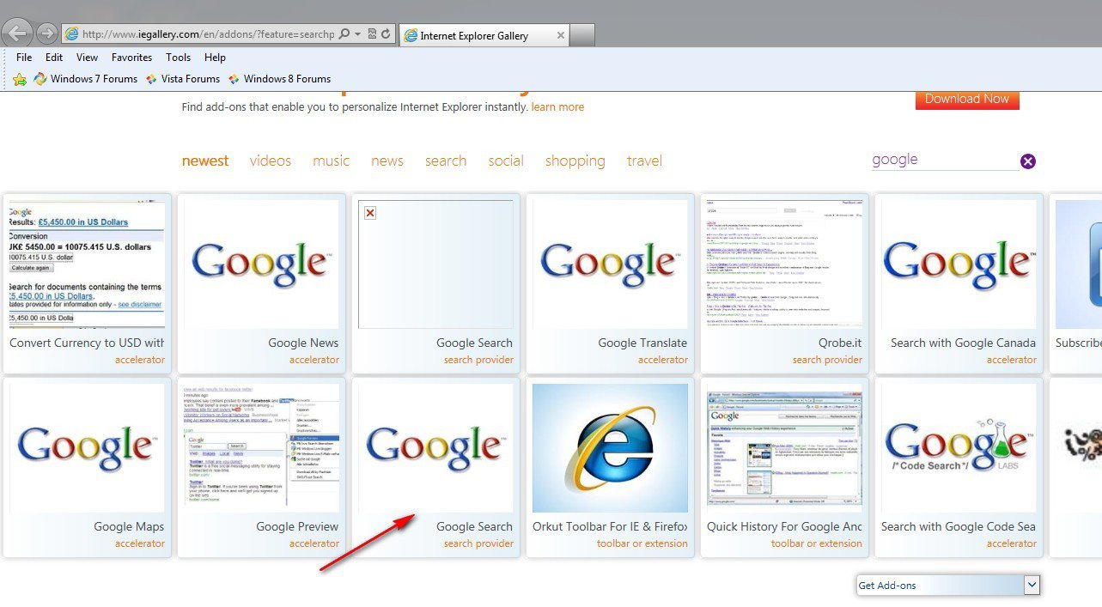Close the Internet Explorer Gallery tab

click(561, 35)
